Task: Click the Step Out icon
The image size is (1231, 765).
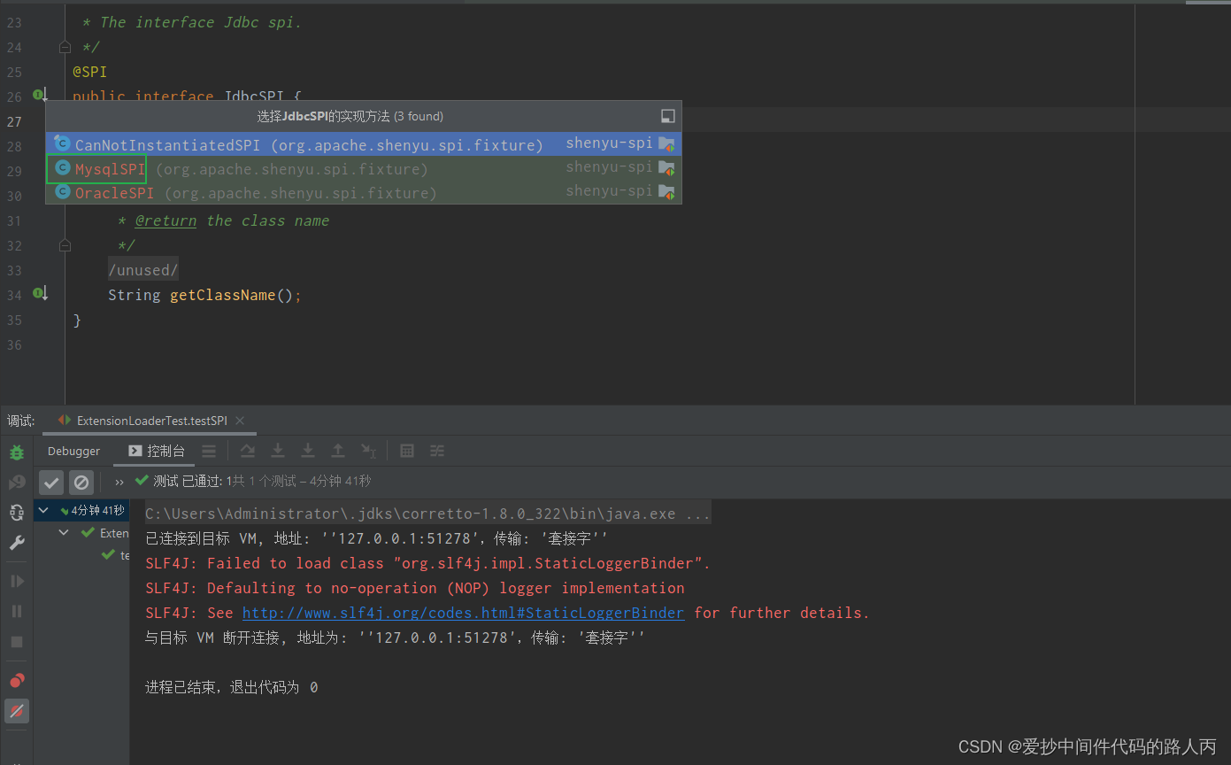Action: tap(338, 451)
